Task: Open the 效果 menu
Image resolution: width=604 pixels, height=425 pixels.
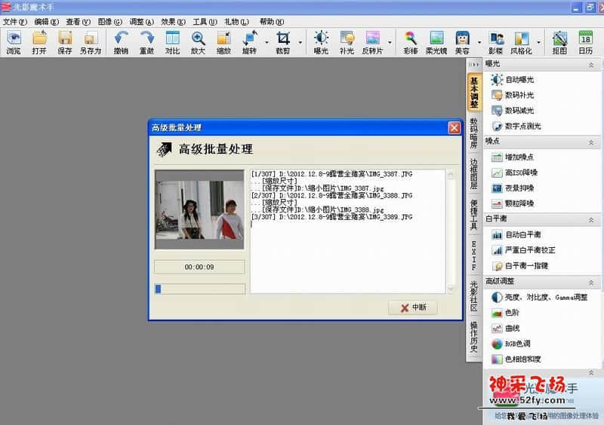Action: click(174, 22)
